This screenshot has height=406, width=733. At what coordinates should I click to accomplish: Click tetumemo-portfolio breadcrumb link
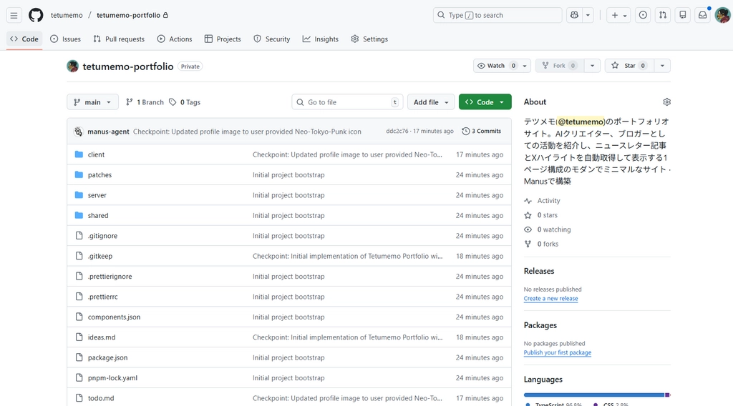[129, 16]
